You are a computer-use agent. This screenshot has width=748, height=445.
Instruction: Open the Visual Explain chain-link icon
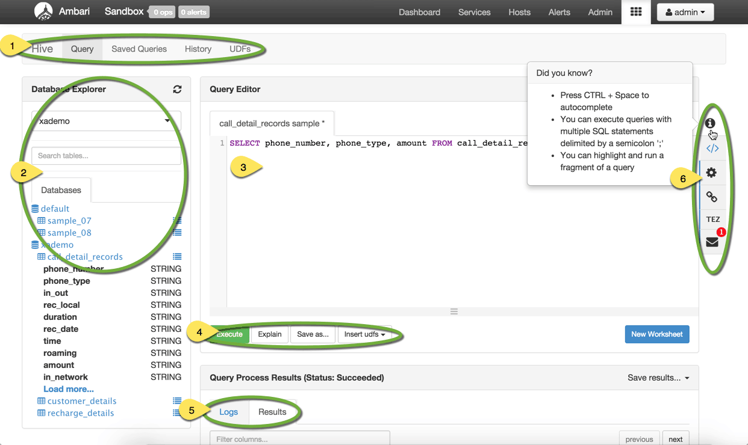(712, 197)
